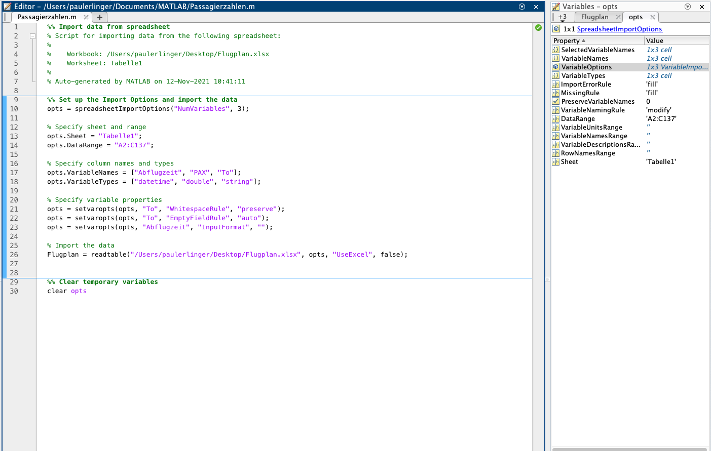The image size is (711, 451).
Task: Add a new editor tab with plus
Action: [x=100, y=17]
